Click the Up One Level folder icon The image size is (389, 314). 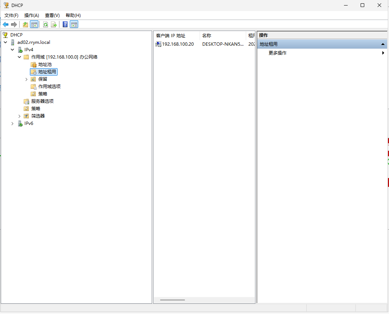[25, 25]
